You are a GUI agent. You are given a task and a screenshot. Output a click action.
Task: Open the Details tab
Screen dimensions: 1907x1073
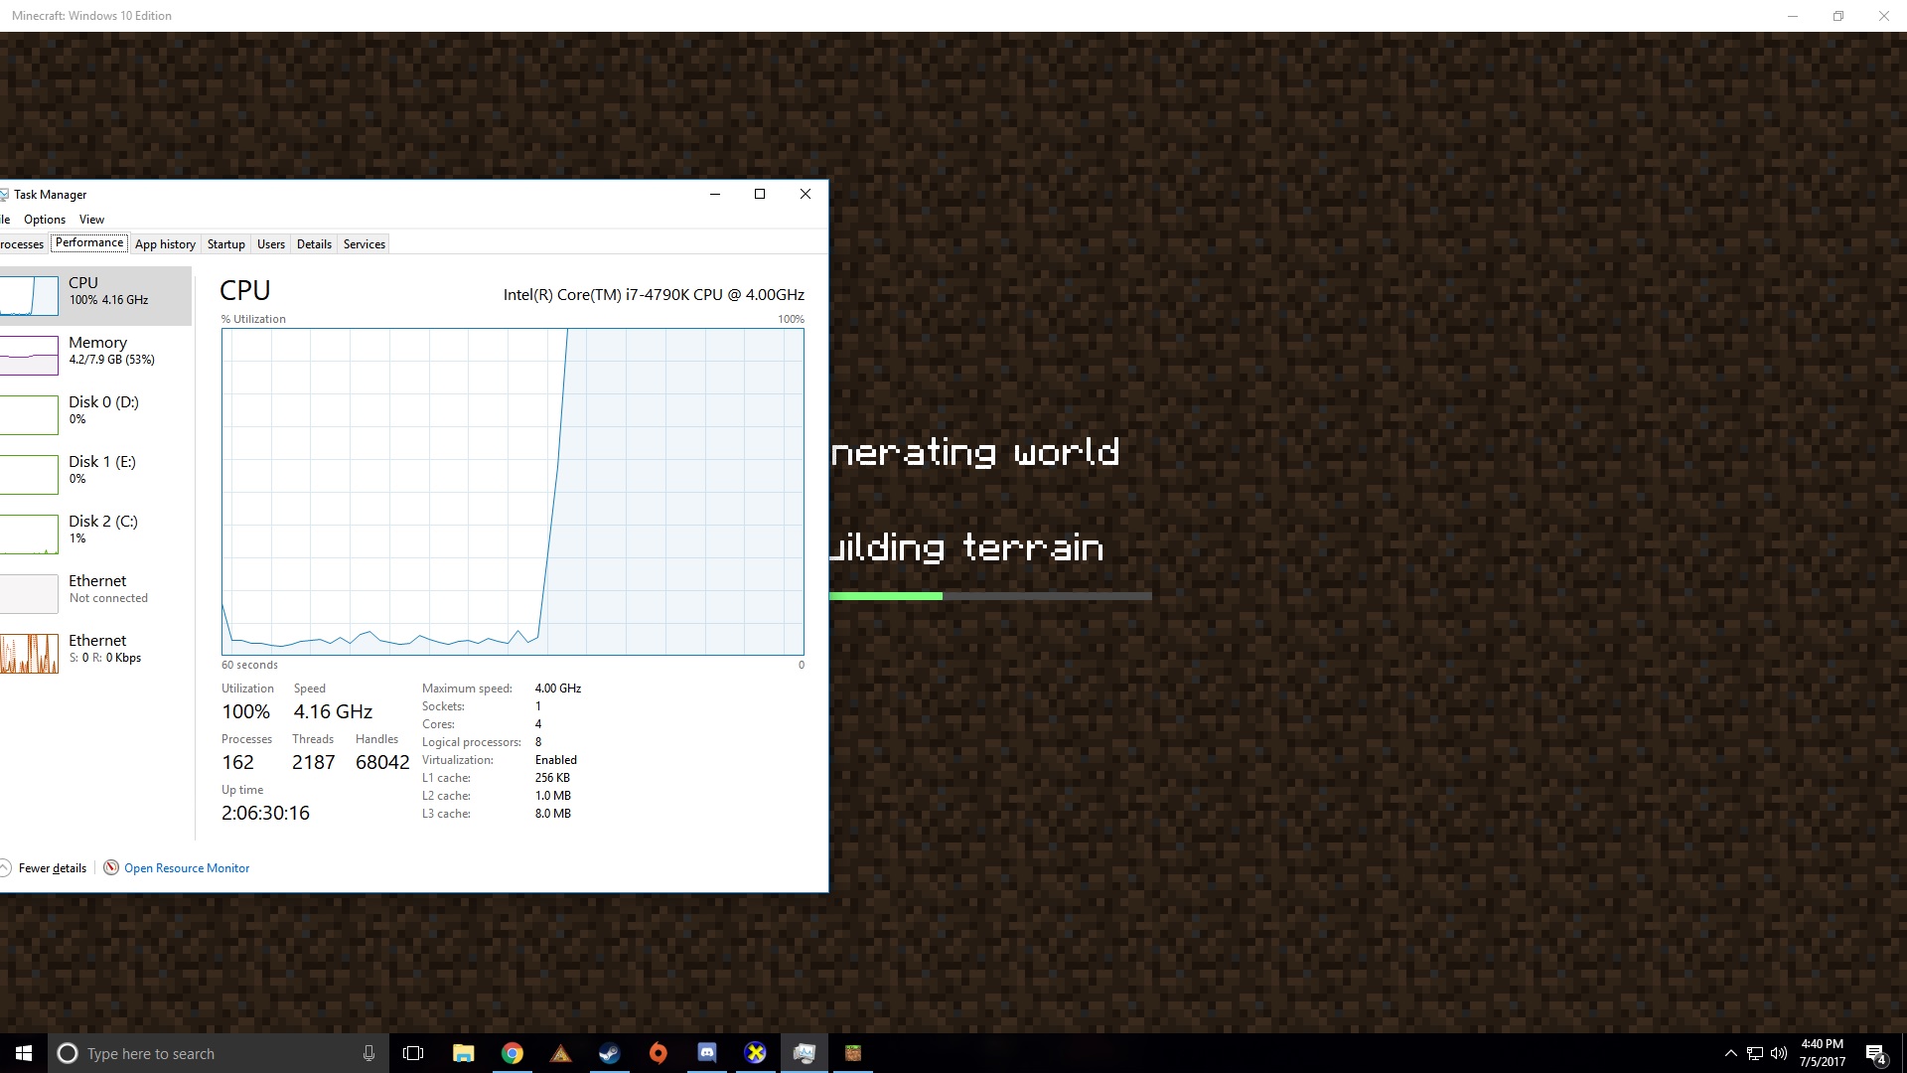(x=314, y=244)
